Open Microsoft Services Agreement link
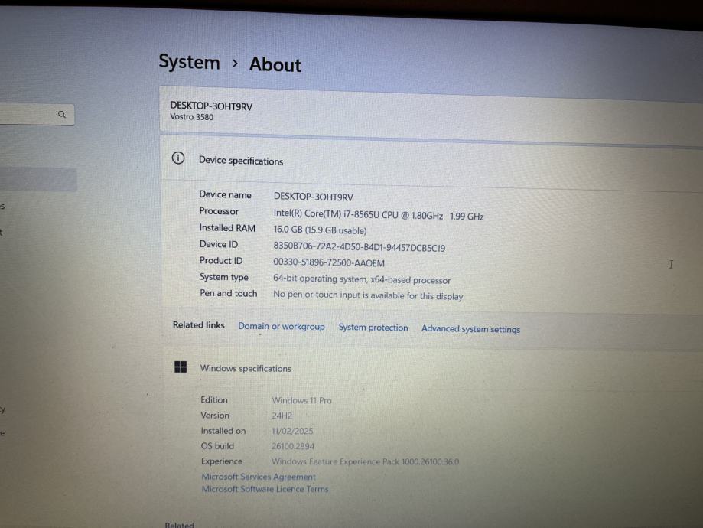Viewport: 703px width, 528px height. [x=259, y=477]
